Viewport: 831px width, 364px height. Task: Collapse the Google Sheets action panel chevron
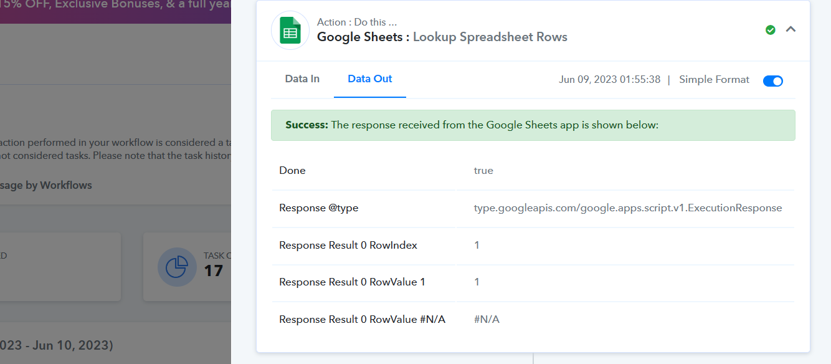791,29
